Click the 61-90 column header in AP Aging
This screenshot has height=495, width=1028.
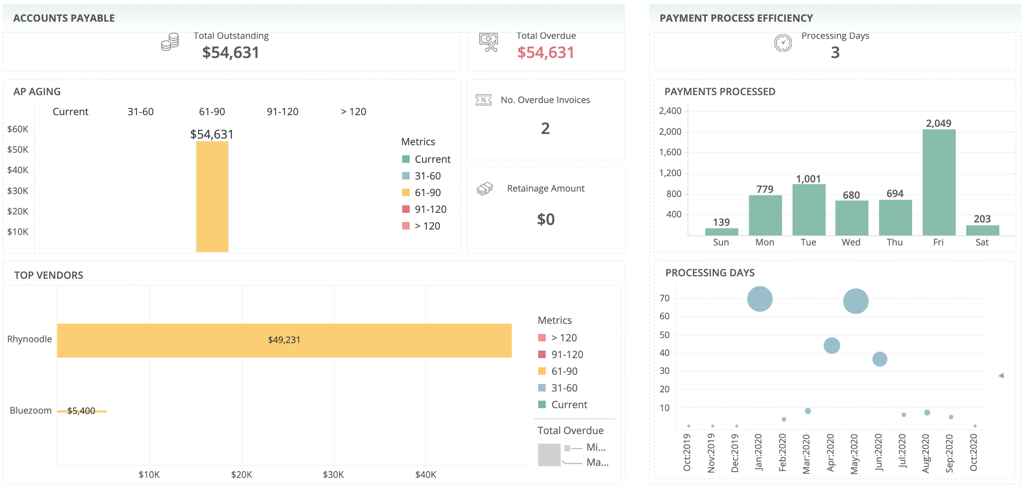(x=212, y=112)
